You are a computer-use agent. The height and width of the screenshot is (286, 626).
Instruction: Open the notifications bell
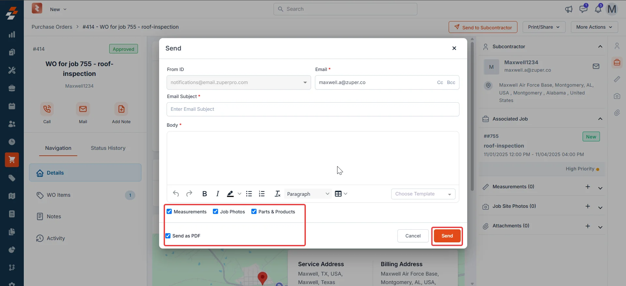point(598,9)
